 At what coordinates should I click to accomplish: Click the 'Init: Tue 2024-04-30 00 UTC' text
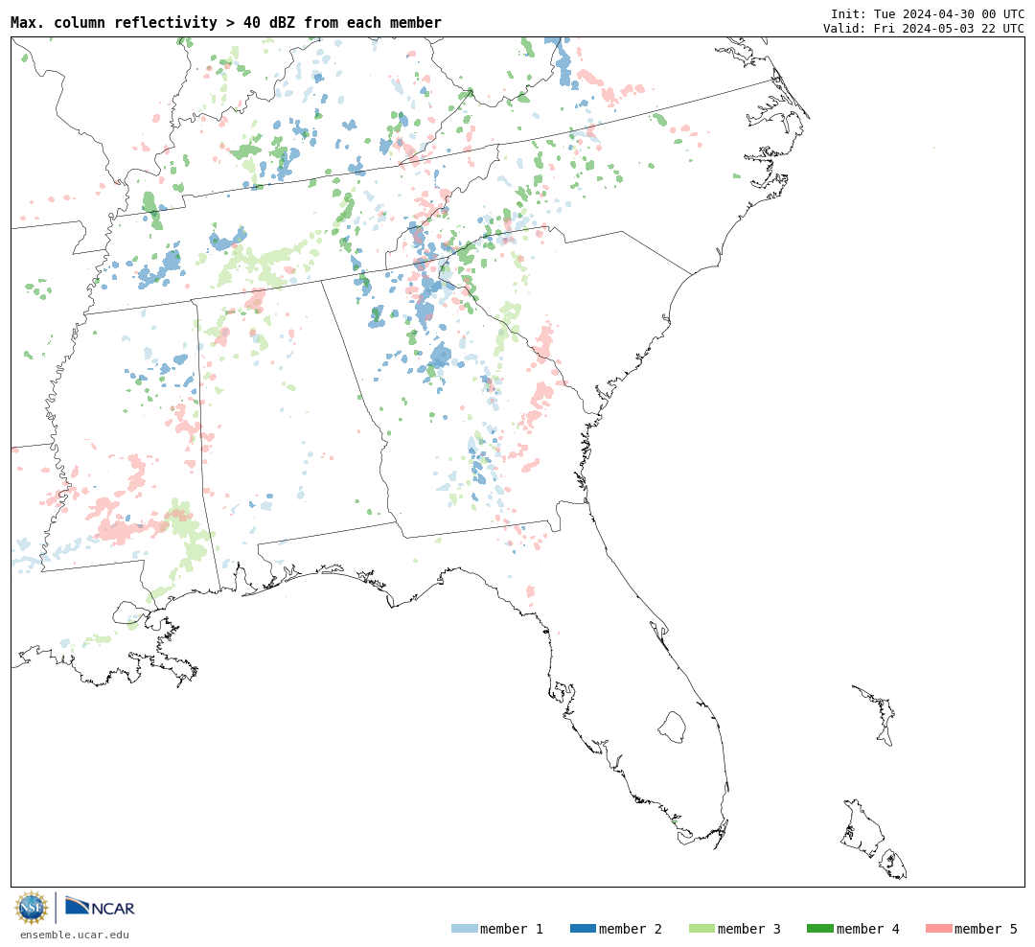pyautogui.click(x=928, y=13)
